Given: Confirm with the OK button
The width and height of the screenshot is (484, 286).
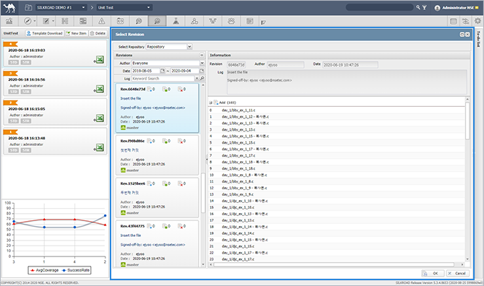Looking at the screenshot, I should coord(433,273).
